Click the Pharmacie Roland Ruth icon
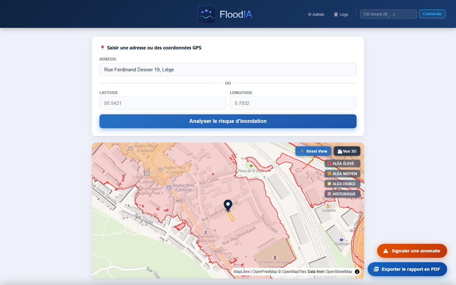 (206, 232)
